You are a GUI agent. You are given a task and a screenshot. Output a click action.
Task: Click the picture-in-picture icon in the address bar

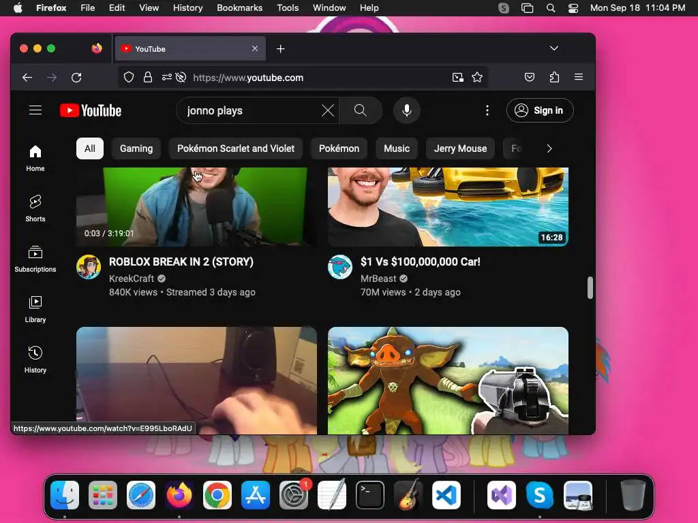click(457, 78)
